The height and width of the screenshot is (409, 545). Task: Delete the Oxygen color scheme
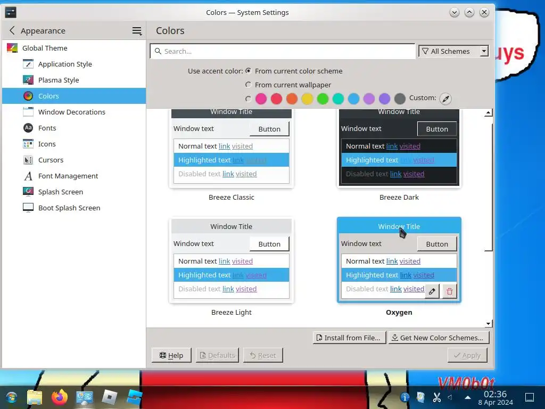pos(449,291)
